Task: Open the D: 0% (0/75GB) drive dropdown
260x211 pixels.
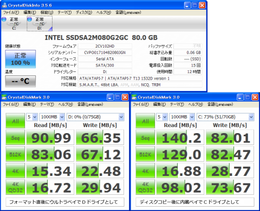Action: [x=95, y=117]
